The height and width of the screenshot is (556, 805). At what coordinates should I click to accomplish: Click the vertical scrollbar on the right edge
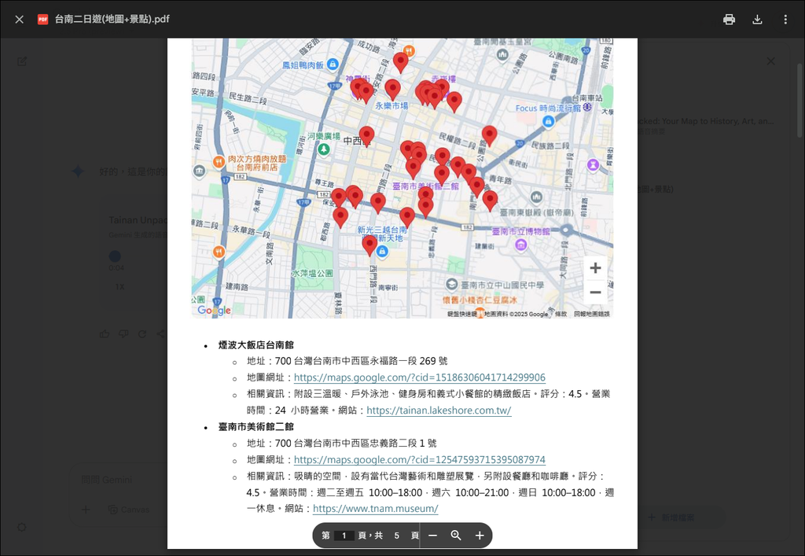(x=799, y=101)
